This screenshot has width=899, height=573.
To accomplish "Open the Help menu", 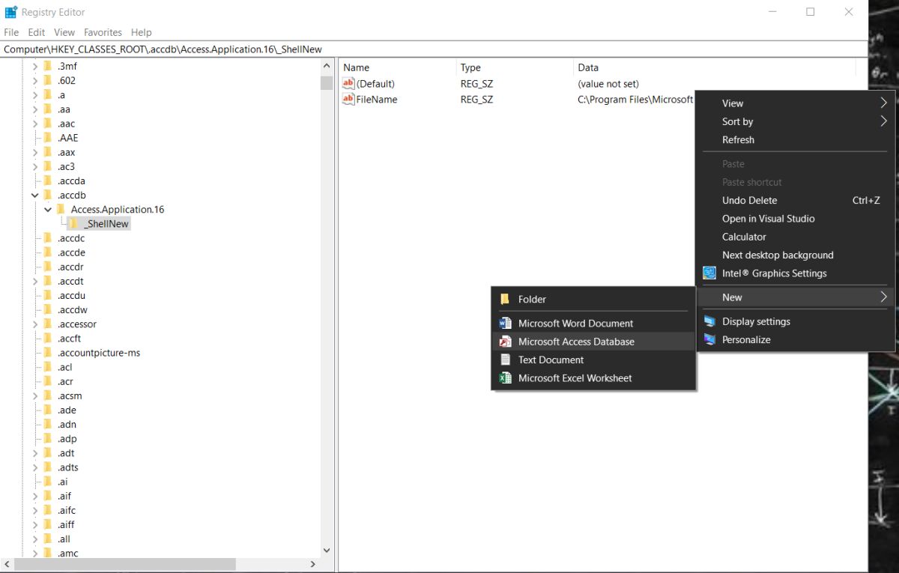I will coord(141,32).
